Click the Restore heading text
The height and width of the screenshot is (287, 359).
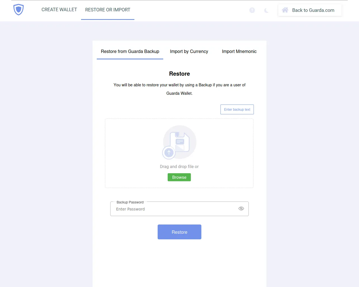179,74
